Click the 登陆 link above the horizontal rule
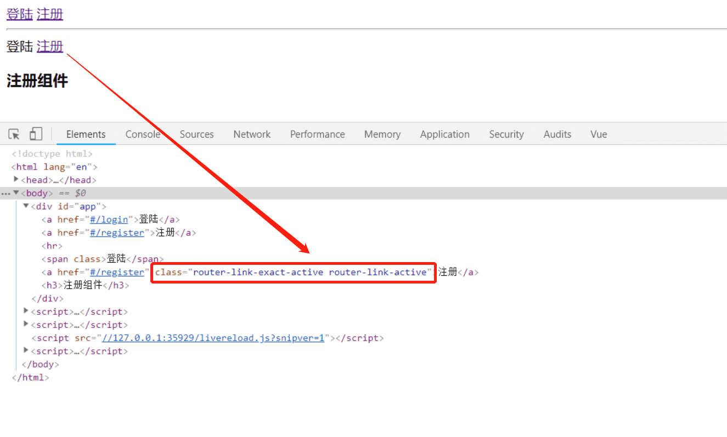 (x=20, y=14)
